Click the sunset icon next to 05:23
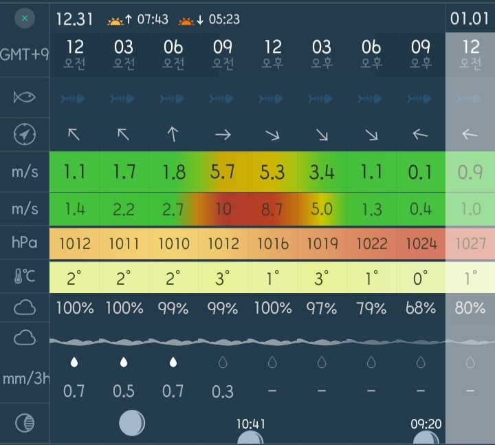495x445 pixels. [186, 21]
